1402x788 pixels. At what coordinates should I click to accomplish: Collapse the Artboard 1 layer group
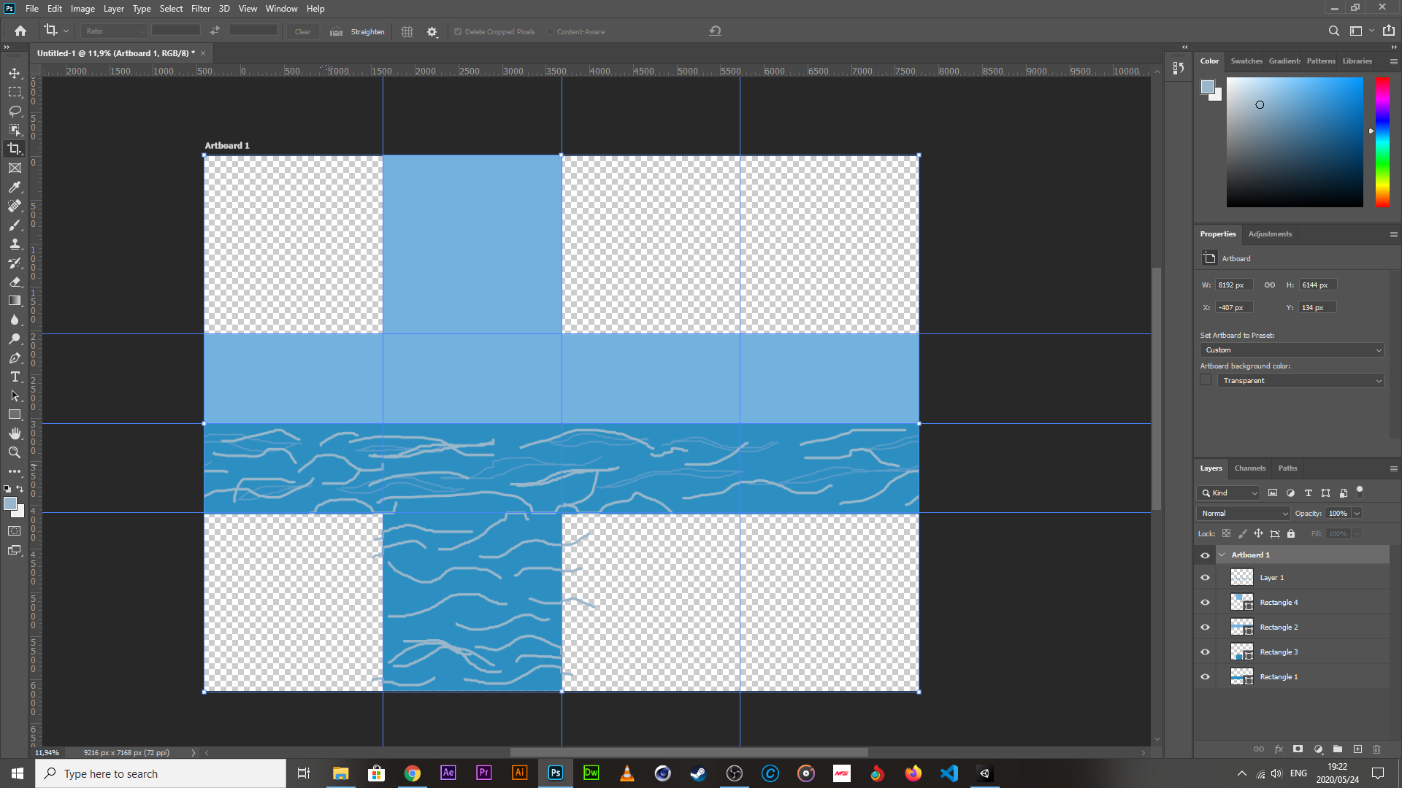1222,555
